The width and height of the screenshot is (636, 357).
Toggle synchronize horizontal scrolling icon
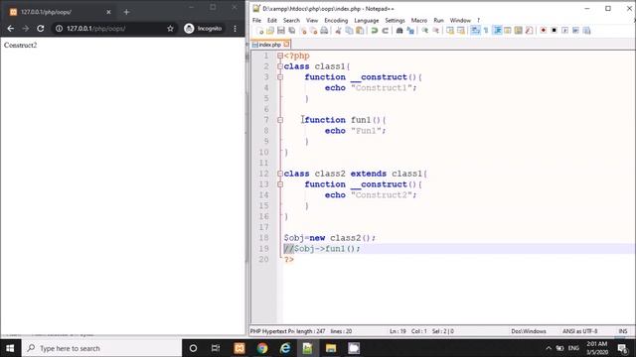pyautogui.click(x=461, y=31)
